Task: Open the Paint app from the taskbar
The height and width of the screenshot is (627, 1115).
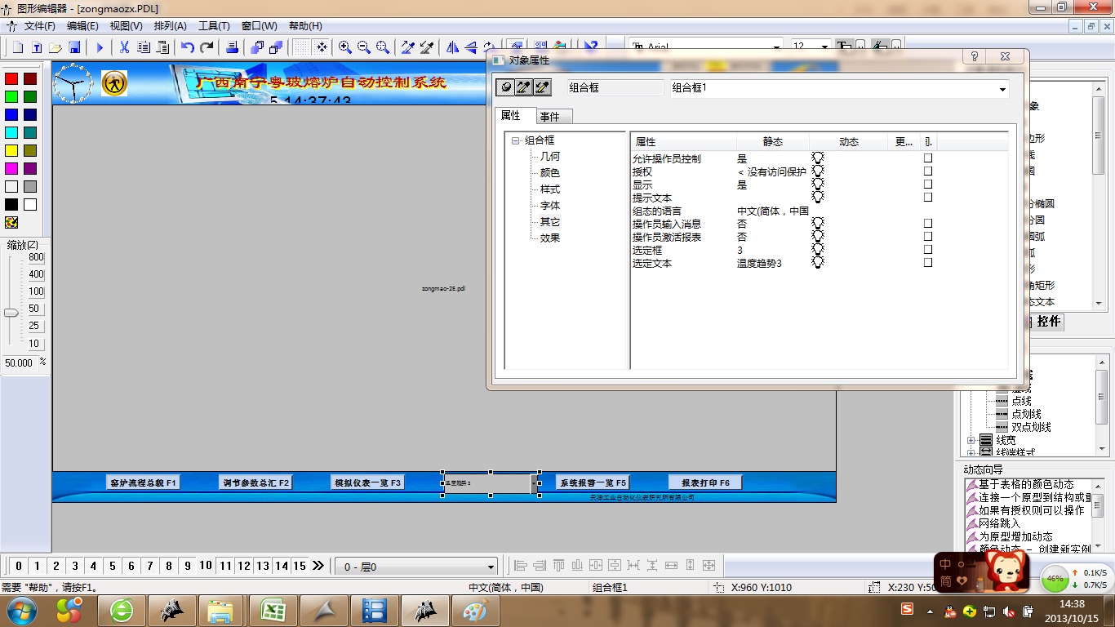Action: (x=474, y=610)
